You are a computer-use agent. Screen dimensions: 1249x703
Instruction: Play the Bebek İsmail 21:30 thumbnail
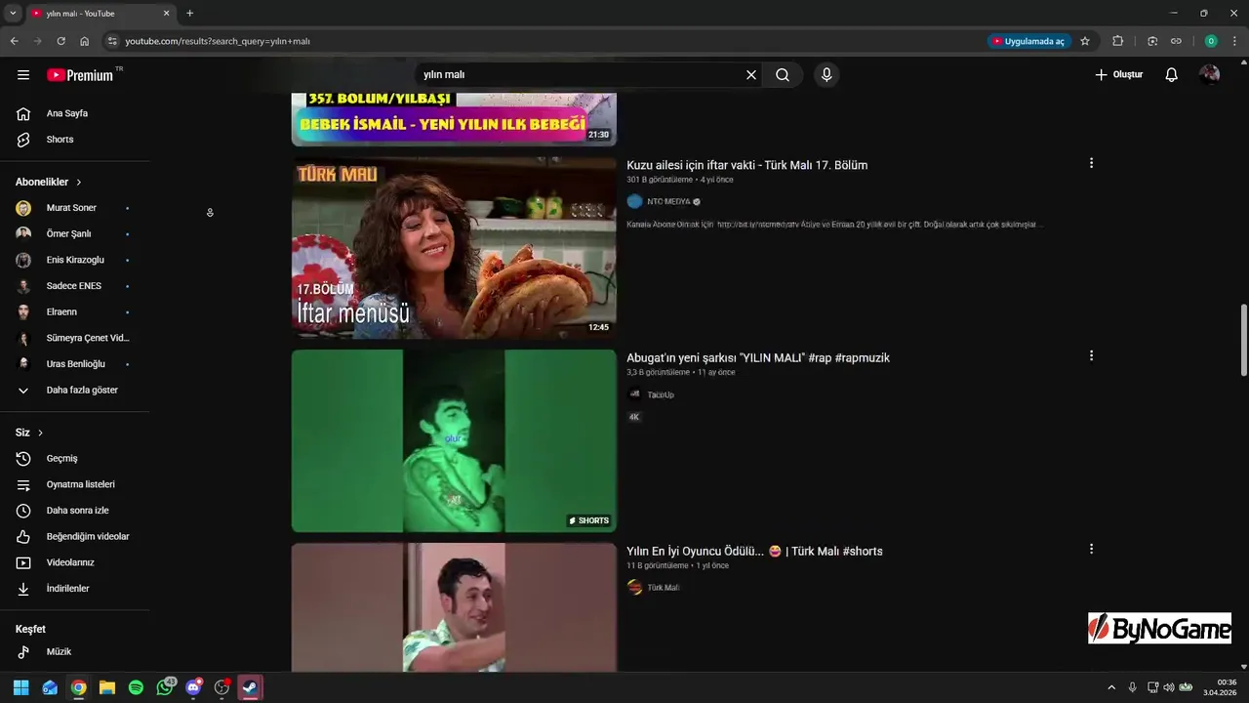tap(454, 119)
